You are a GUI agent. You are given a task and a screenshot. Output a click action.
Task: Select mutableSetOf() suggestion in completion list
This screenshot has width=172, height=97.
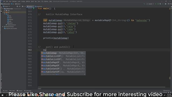click(x=63, y=69)
